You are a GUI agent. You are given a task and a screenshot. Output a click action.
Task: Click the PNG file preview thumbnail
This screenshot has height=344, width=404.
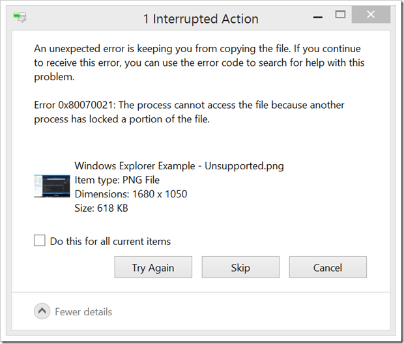[51, 186]
